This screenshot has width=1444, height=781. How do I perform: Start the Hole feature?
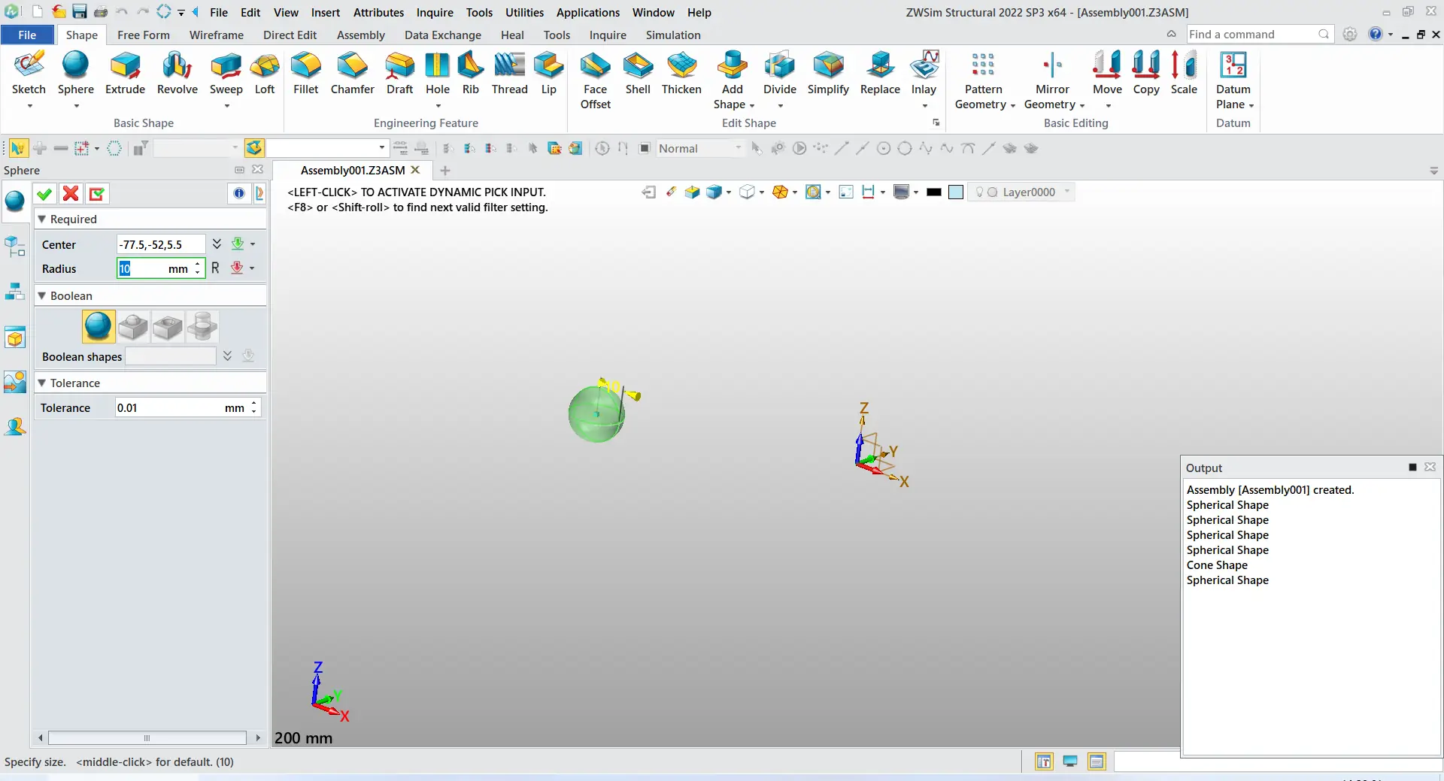pyautogui.click(x=438, y=74)
